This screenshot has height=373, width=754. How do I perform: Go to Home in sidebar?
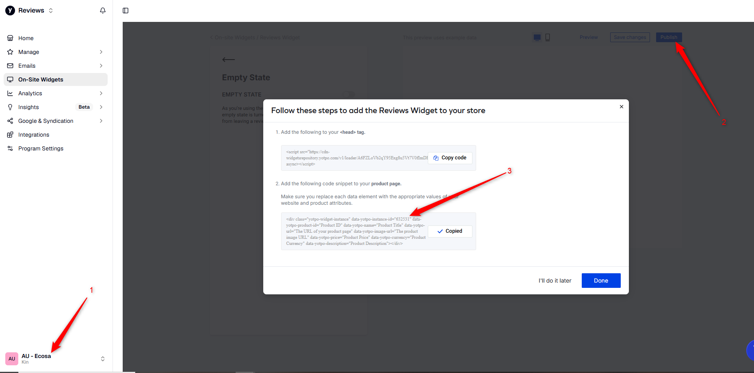[x=56, y=38]
